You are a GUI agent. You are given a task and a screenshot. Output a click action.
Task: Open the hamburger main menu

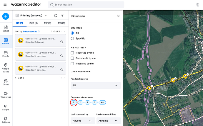[5, 5]
